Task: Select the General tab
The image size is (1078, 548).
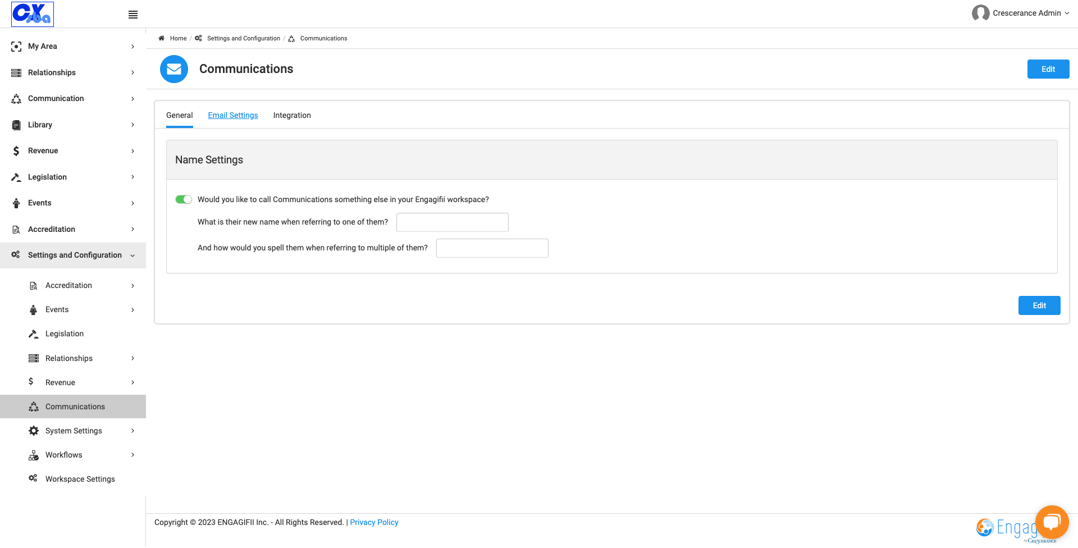Action: [x=180, y=115]
